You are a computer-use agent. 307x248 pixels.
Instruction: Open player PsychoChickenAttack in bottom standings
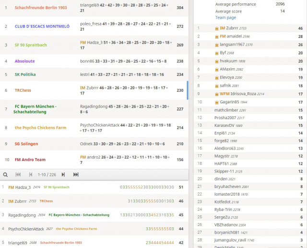click(x=26, y=229)
